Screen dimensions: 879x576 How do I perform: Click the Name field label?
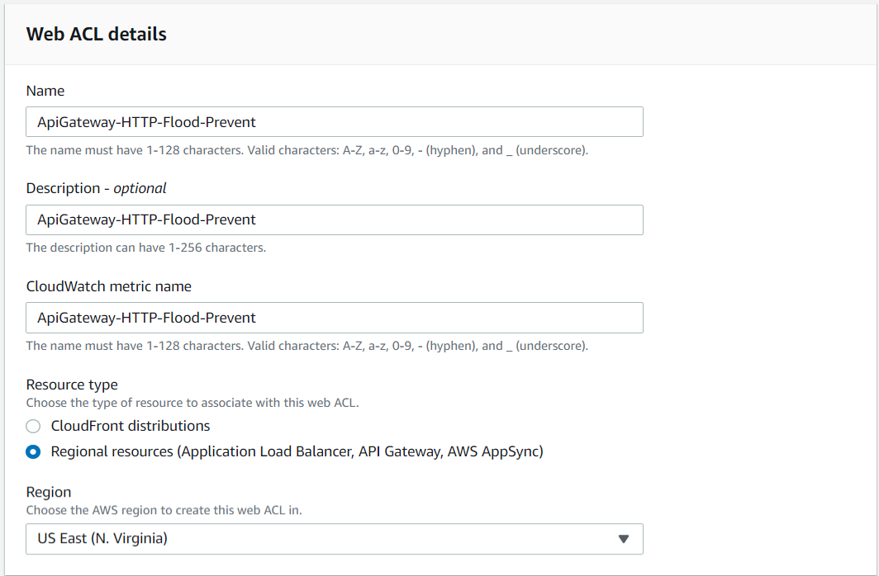[x=45, y=91]
